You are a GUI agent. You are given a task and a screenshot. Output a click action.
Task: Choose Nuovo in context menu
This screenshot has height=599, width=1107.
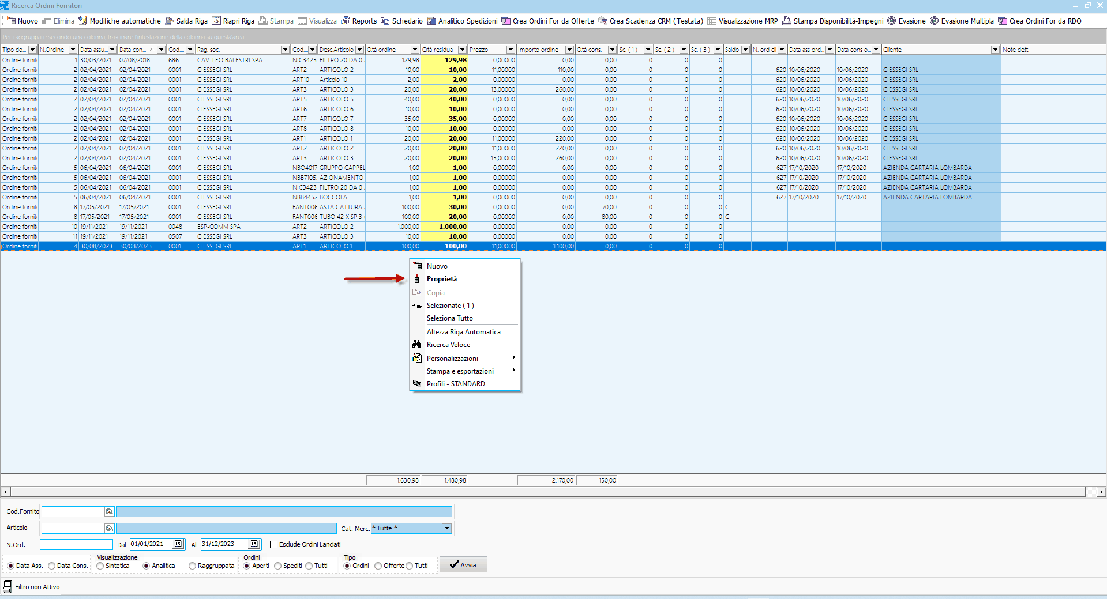click(465, 266)
